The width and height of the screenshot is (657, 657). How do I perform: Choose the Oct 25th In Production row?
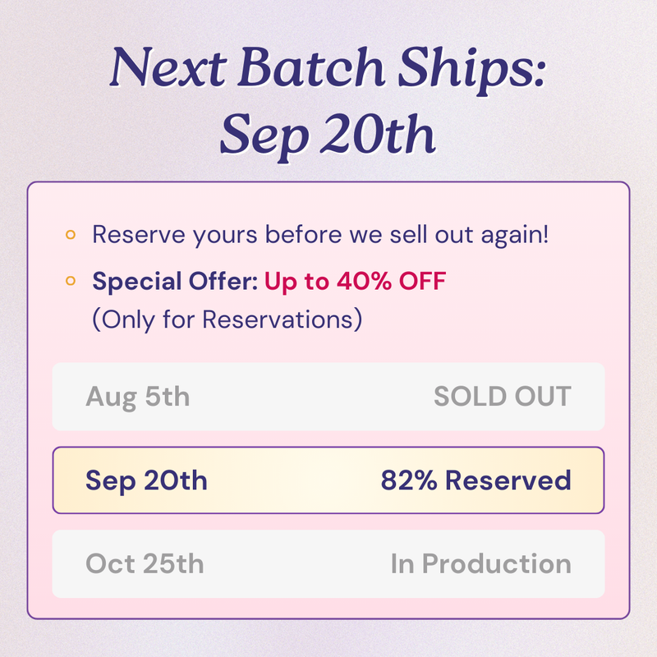(328, 563)
